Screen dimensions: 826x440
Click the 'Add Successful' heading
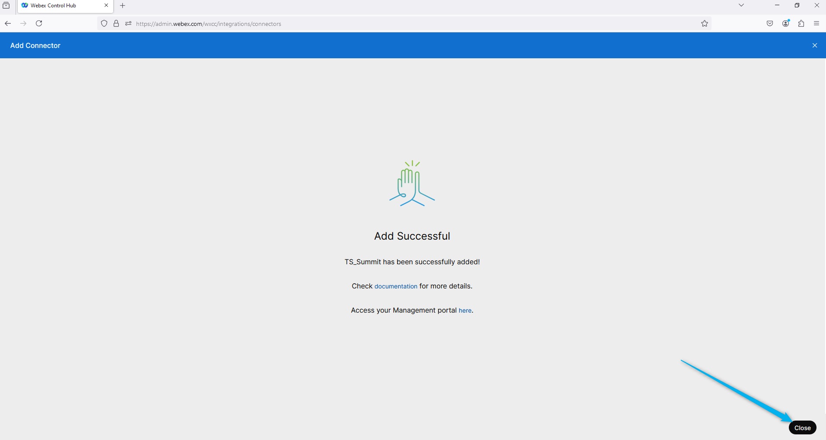412,236
